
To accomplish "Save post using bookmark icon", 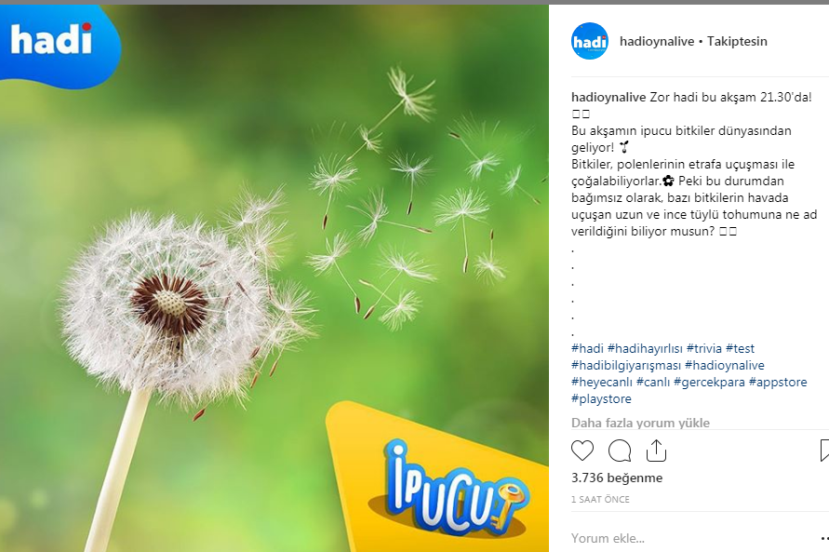I will [824, 451].
